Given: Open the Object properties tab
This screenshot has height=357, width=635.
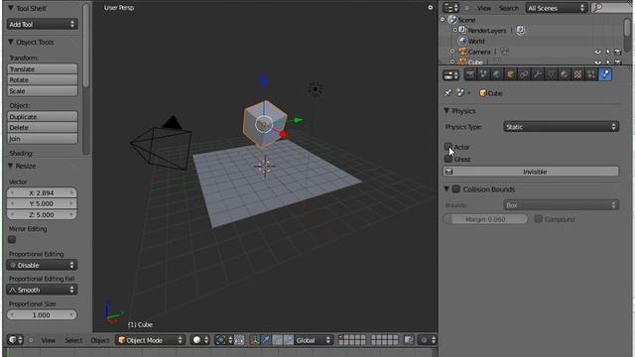Looking at the screenshot, I should point(511,74).
